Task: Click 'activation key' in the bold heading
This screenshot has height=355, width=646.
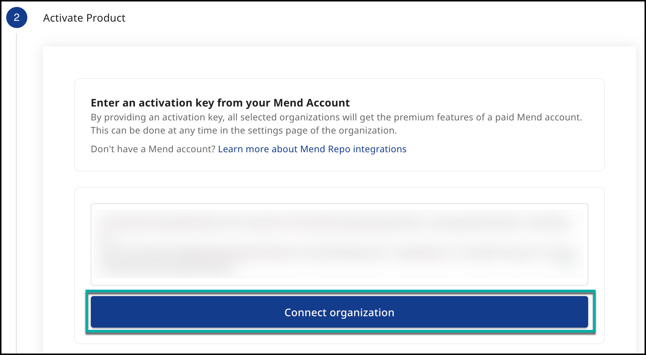Action: [176, 103]
